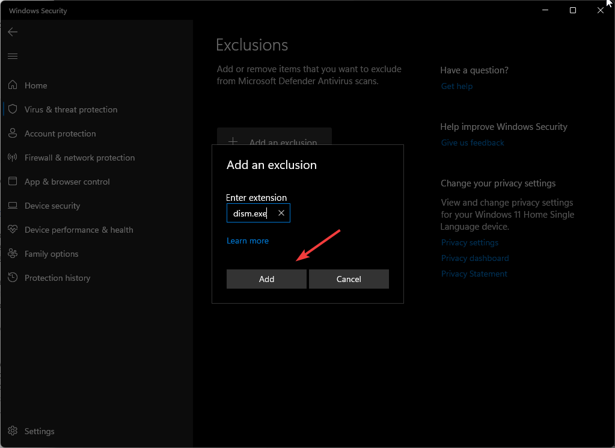Screen dimensions: 615x448
Task: Click the Device security laptop icon
Action: [13, 205]
